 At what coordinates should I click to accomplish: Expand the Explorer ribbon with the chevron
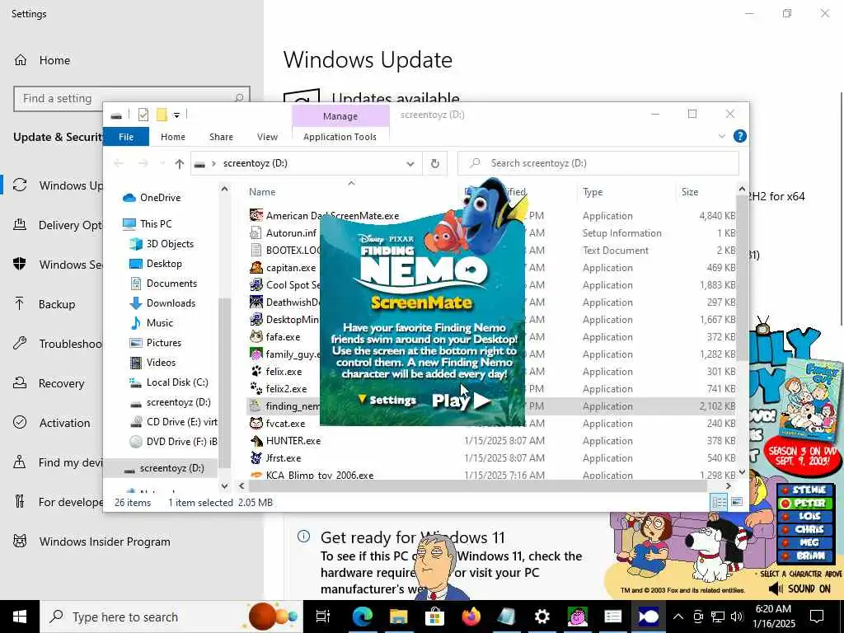point(722,136)
